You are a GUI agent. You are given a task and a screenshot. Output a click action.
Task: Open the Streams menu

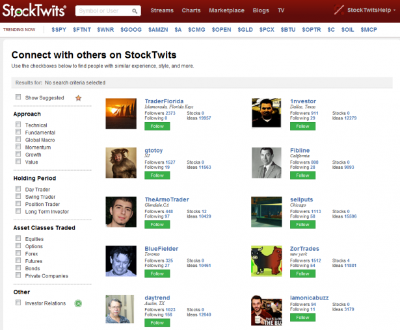162,11
